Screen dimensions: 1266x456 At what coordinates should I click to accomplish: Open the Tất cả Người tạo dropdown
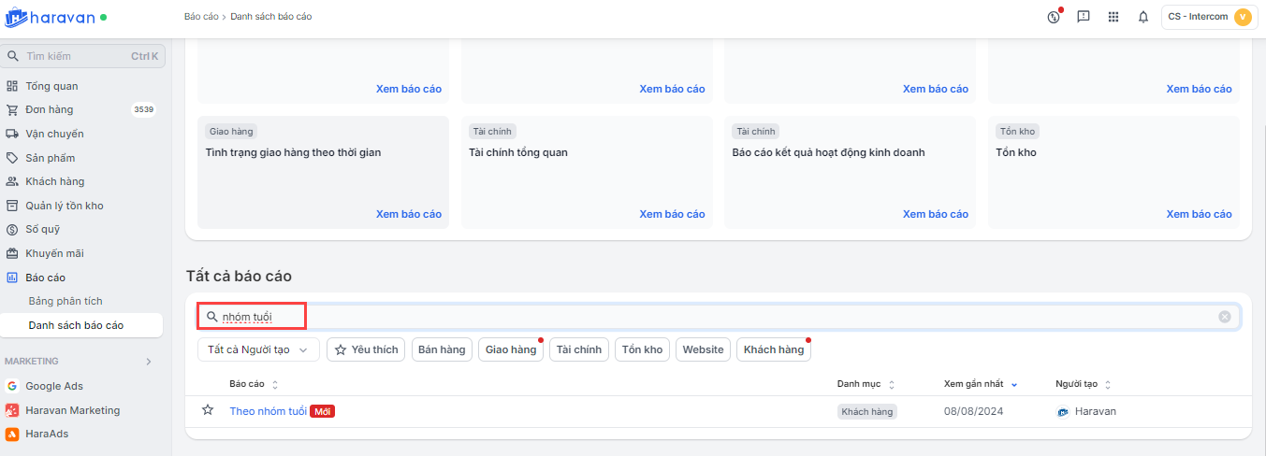pos(258,349)
